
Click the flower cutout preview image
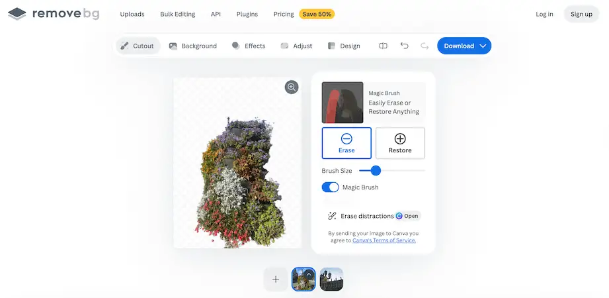pos(237,163)
